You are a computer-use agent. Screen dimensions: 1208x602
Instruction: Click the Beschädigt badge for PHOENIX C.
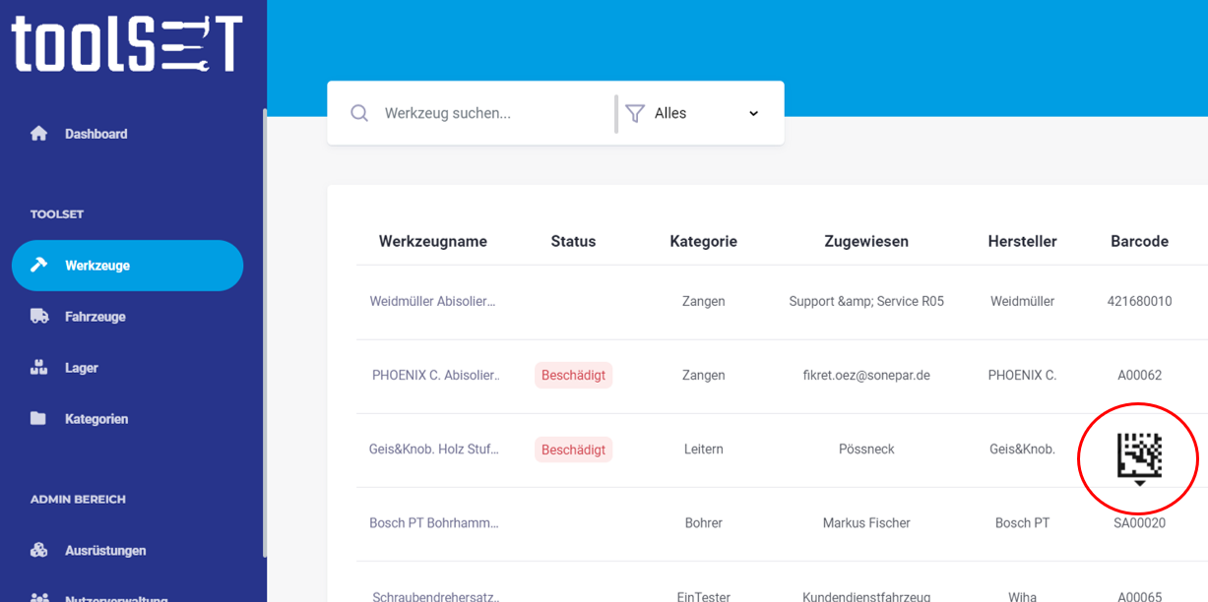click(574, 375)
